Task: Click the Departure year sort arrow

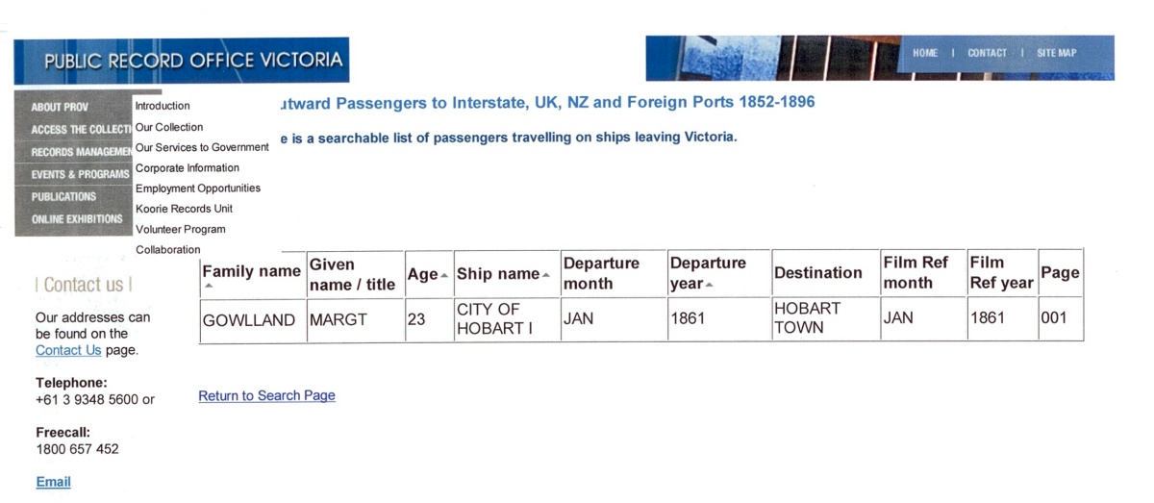Action: pyautogui.click(x=710, y=285)
